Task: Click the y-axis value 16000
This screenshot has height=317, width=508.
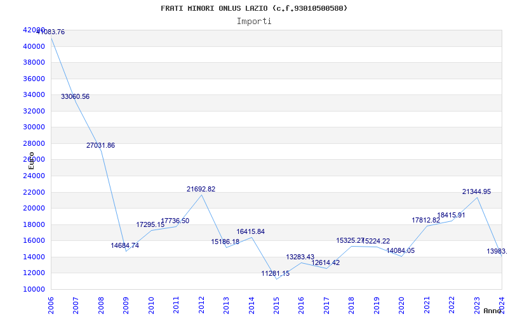Action: point(34,241)
